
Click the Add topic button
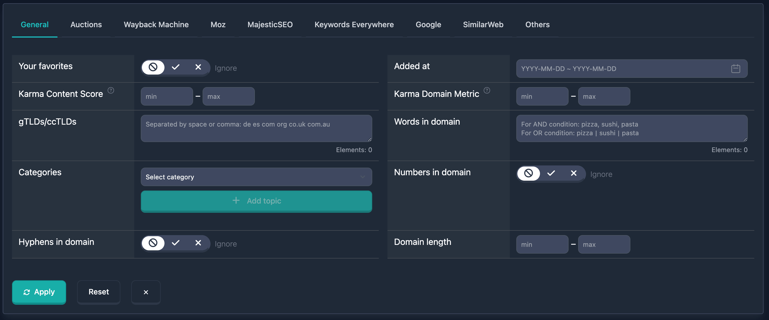[256, 201]
